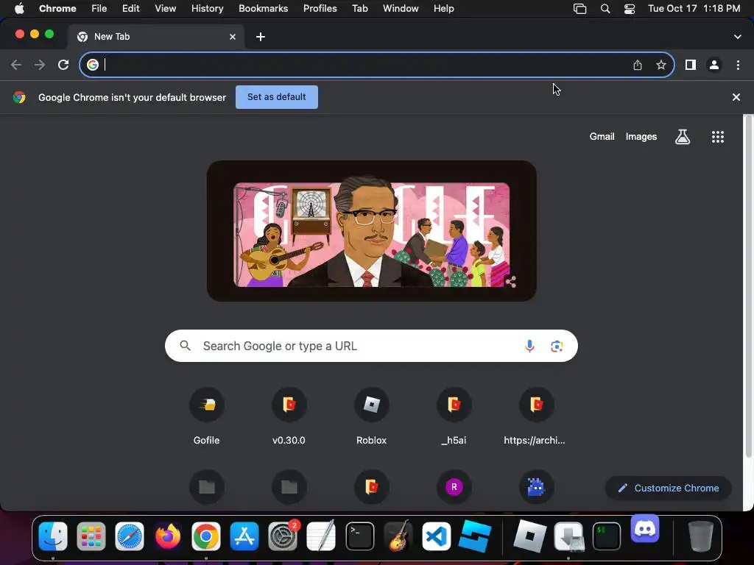Expand the tab search chevron
The image size is (754, 565).
point(738,37)
